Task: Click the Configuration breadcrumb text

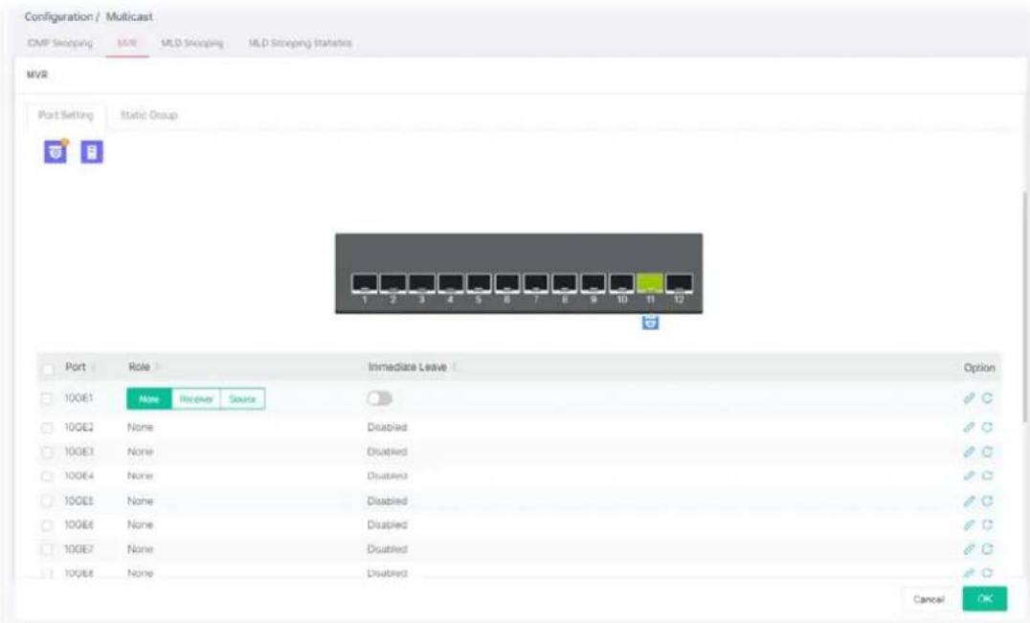Action: (58, 16)
